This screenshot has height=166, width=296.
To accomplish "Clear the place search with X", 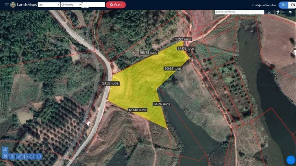I will [x=269, y=12].
